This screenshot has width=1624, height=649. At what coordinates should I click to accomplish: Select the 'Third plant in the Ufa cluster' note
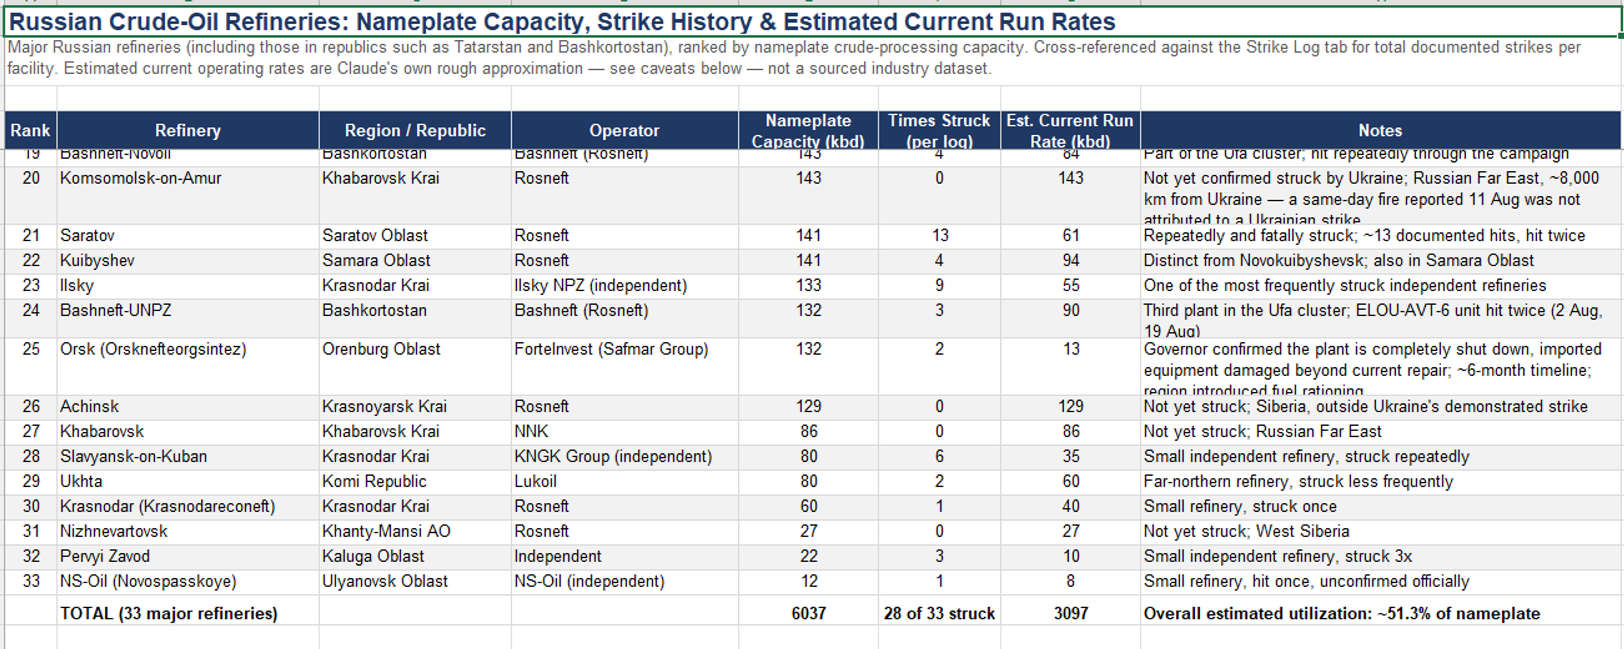[1380, 318]
